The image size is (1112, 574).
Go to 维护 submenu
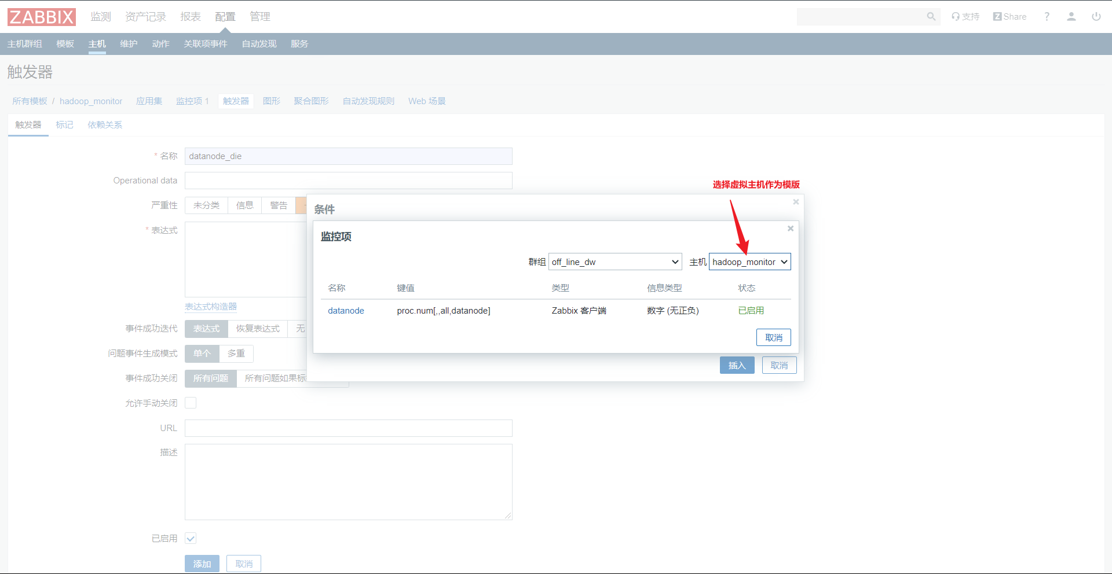click(x=129, y=44)
